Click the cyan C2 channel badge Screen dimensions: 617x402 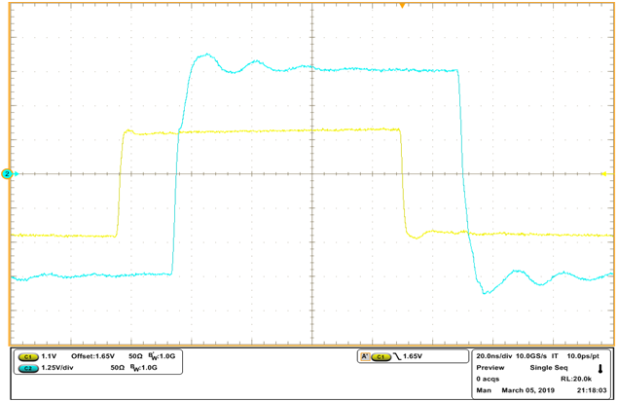(28, 368)
